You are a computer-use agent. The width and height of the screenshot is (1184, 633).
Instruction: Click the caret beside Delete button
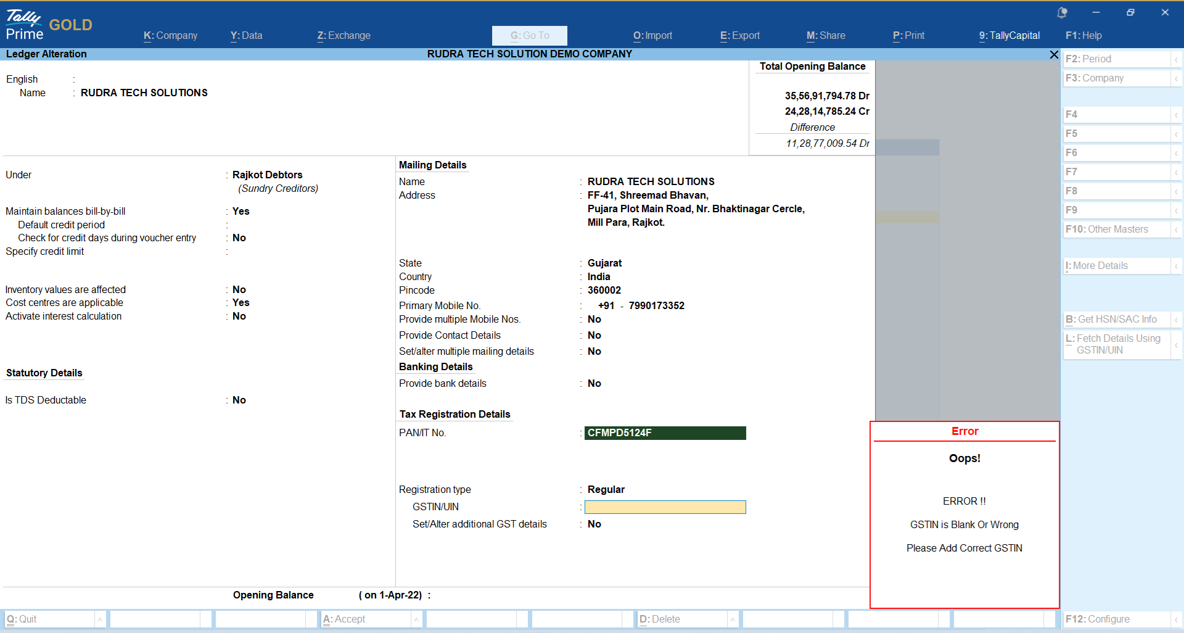tap(733, 619)
